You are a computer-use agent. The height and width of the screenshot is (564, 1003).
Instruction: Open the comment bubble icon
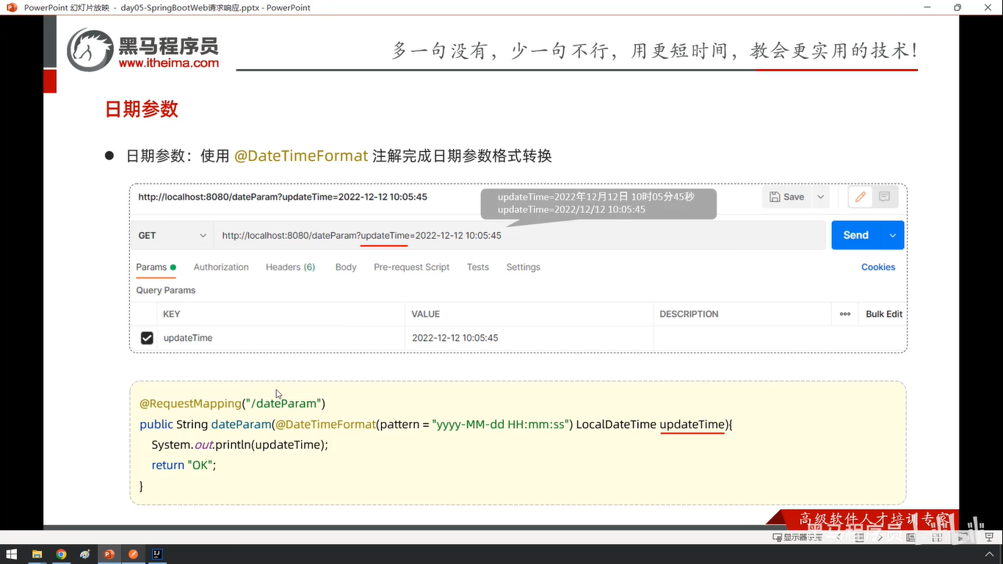click(885, 197)
